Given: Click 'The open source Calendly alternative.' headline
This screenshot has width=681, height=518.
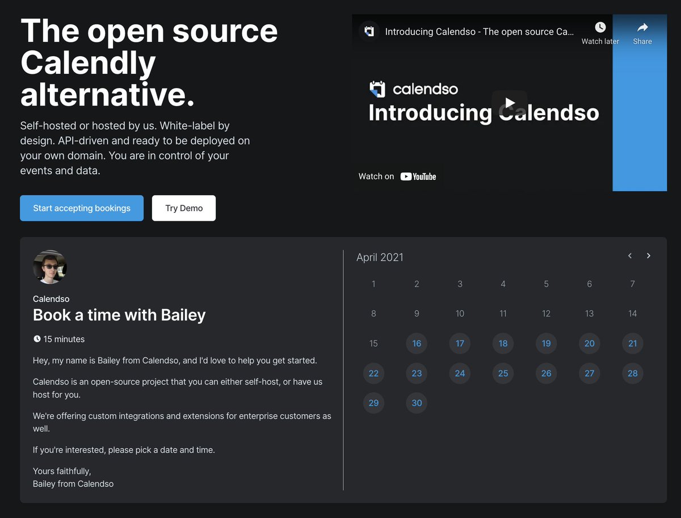Looking at the screenshot, I should click(x=149, y=62).
